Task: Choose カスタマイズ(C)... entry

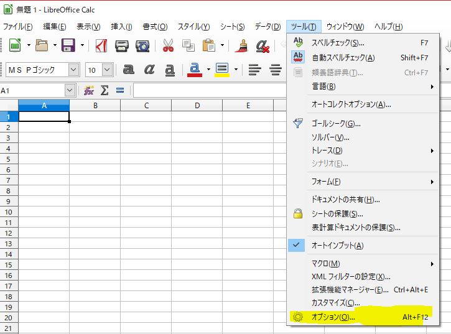Action: pyautogui.click(x=363, y=303)
